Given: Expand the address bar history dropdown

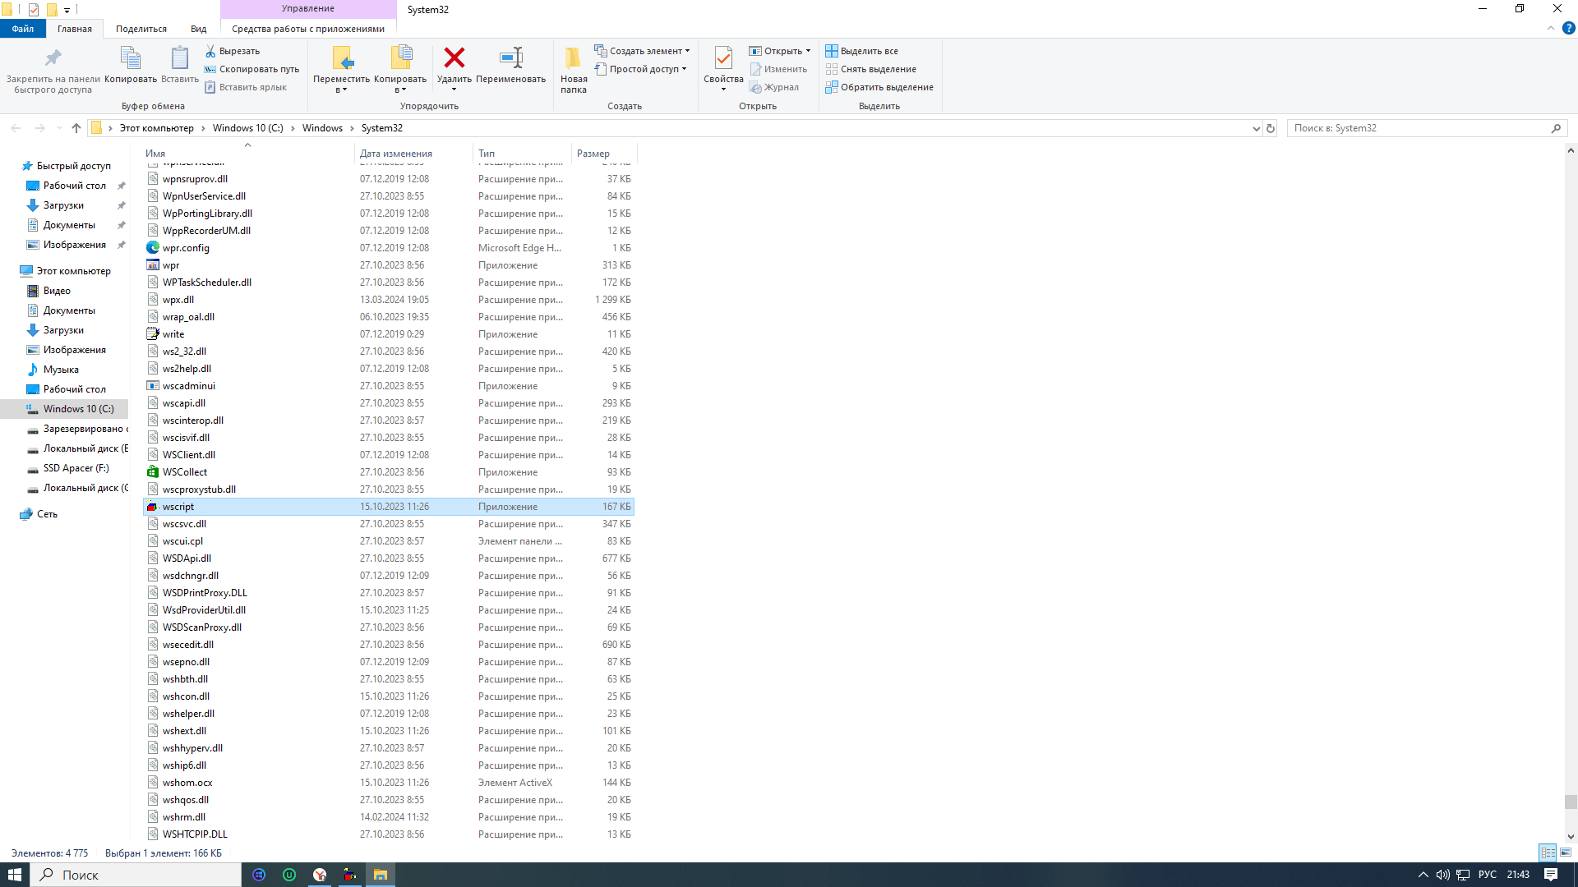Looking at the screenshot, I should click(1256, 128).
